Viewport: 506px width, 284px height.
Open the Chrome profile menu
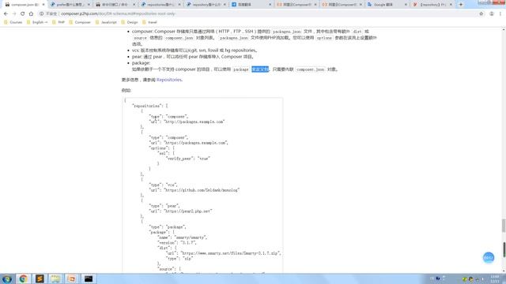pos(492,14)
